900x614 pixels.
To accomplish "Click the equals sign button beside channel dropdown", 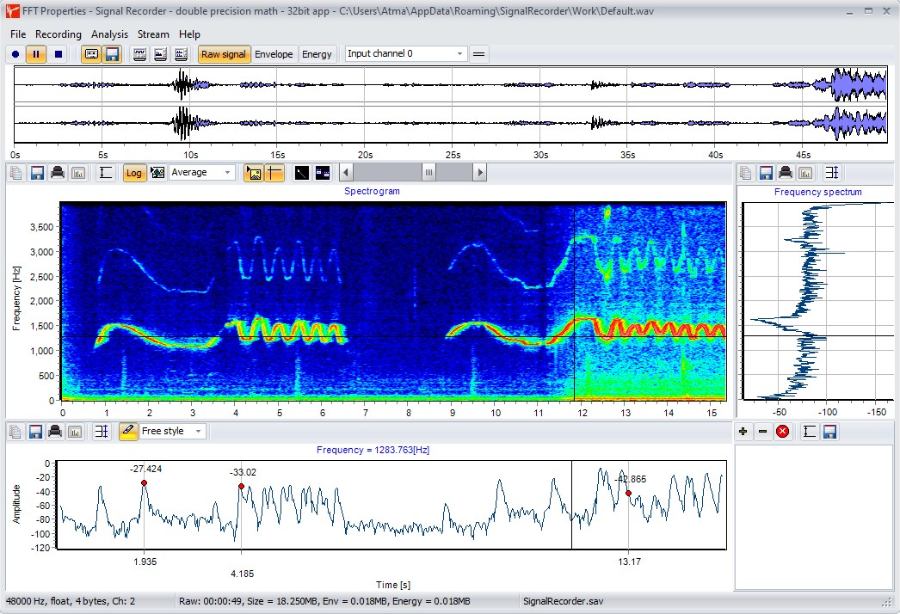I will pyautogui.click(x=478, y=54).
